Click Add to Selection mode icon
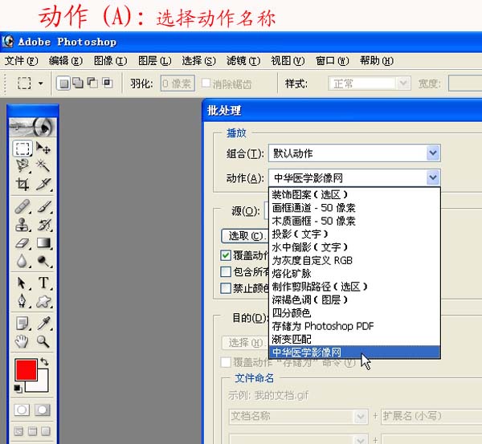The width and height of the screenshot is (482, 444). pyautogui.click(x=78, y=83)
